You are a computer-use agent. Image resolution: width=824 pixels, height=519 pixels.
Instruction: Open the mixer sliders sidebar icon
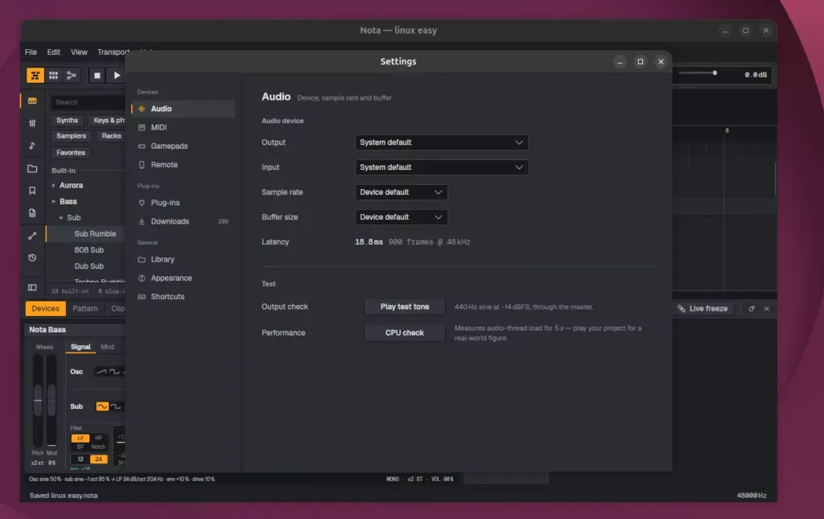tap(32, 123)
